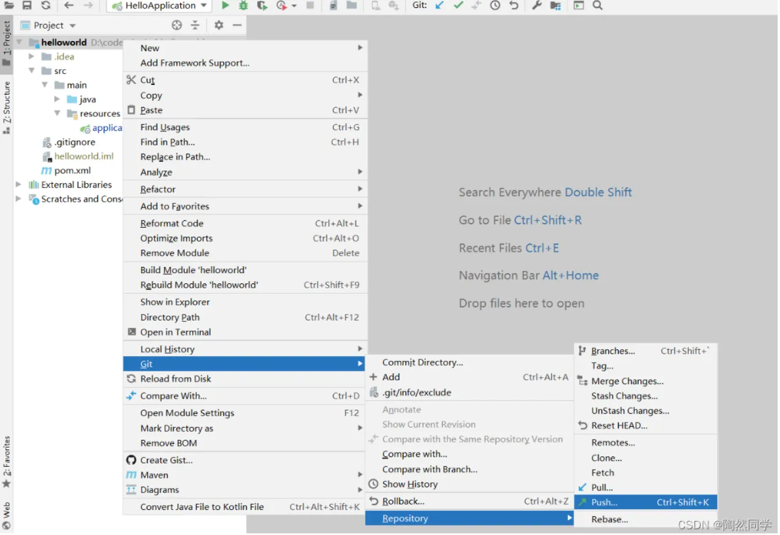Click the Forward navigation arrow
Screen dimensions: 780x535
tap(89, 5)
